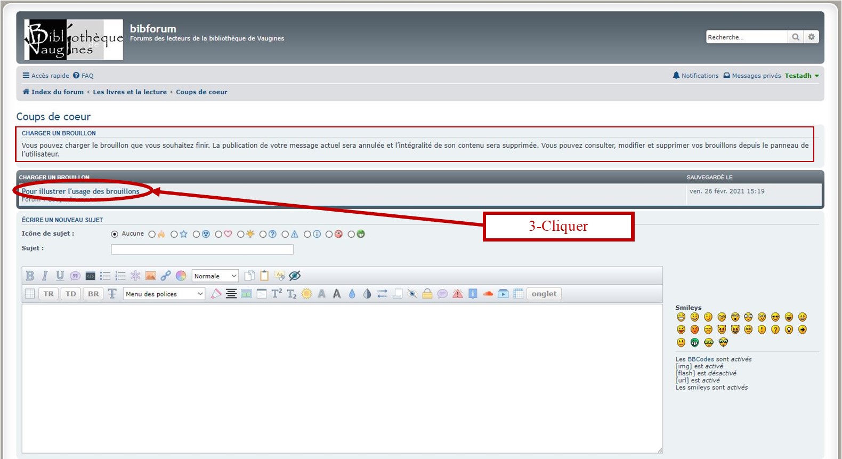Insert an image with the picture icon
Screen dimensions: 842x459
pyautogui.click(x=151, y=276)
